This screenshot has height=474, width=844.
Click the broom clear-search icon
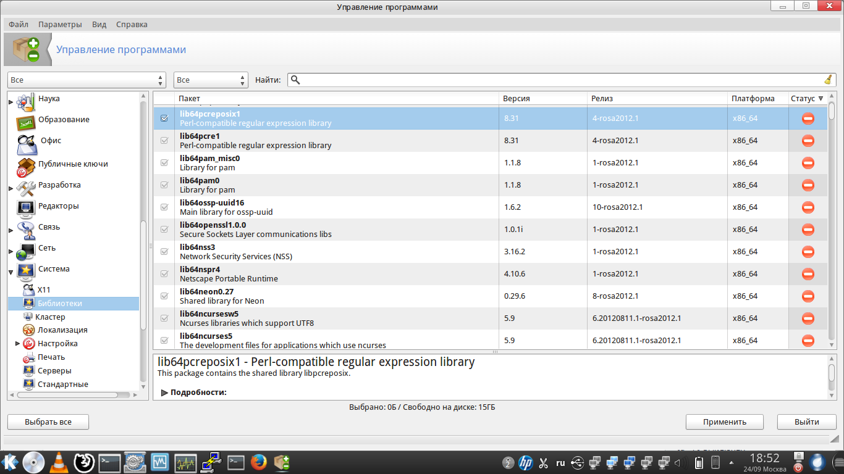click(828, 80)
